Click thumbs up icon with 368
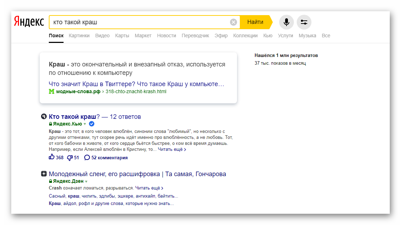This screenshot has width=401, height=225. 52,157
